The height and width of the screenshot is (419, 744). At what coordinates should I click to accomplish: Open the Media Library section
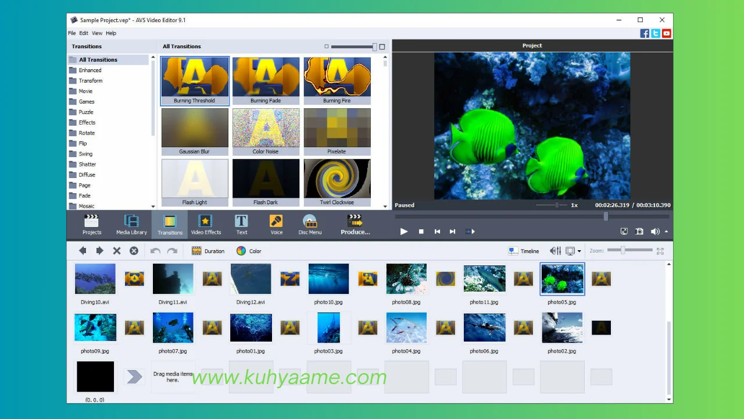(131, 225)
